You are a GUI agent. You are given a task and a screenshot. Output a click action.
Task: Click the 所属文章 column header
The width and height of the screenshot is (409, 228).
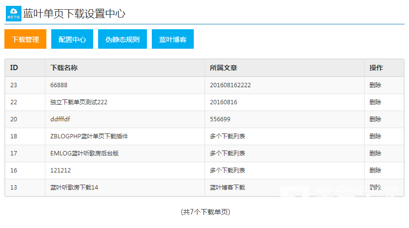point(224,68)
